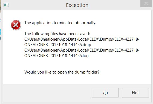Click the background window sliver at left edge
The image size is (153, 104).
(0, 29)
